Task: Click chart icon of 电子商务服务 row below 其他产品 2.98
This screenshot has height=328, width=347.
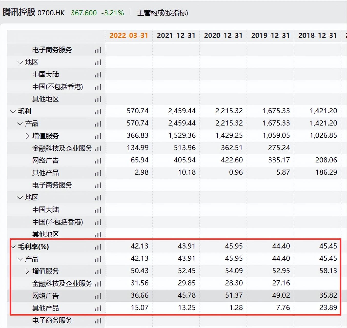Action: coord(98,185)
